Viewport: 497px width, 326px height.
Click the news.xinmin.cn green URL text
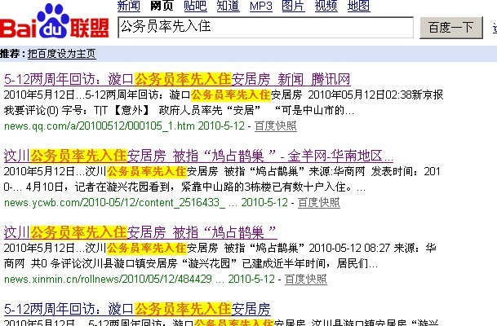[x=109, y=280]
